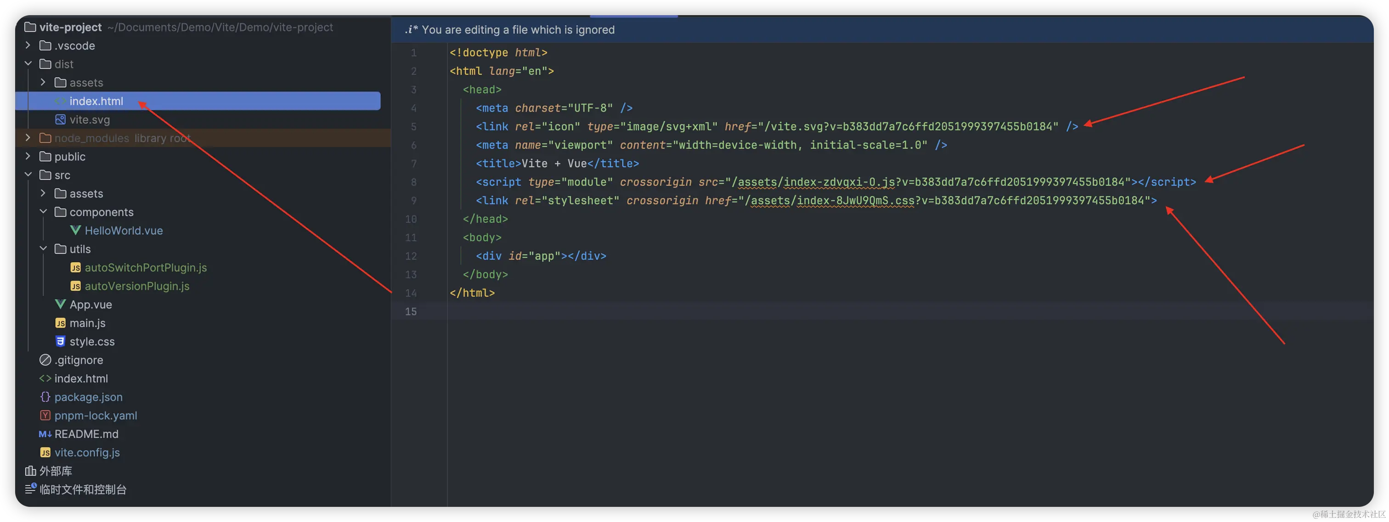Collapse the utils folder
Screen dimensions: 1389x522
pyautogui.click(x=43, y=249)
